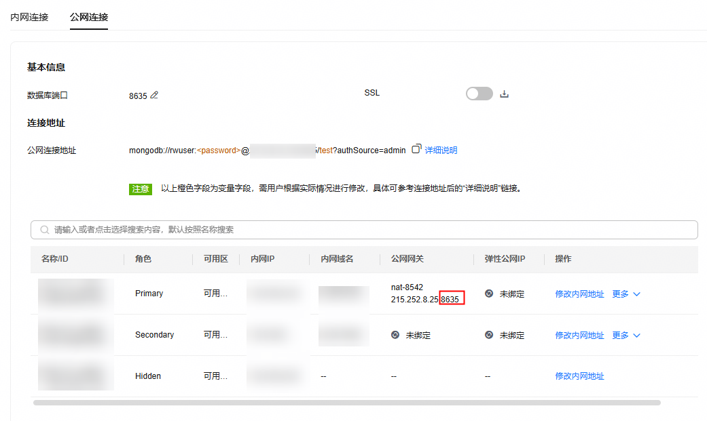Click the 弹性公网IP column header
Screen dimensions: 707x421
click(x=505, y=259)
